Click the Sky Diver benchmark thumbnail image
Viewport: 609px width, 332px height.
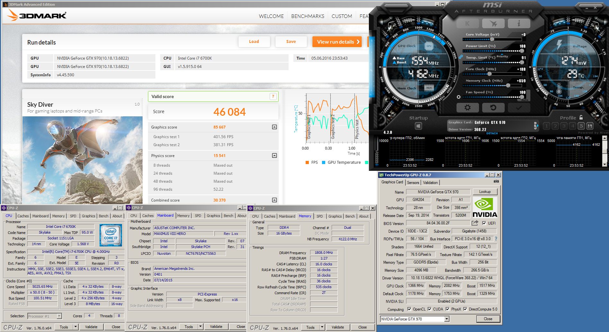point(83,160)
